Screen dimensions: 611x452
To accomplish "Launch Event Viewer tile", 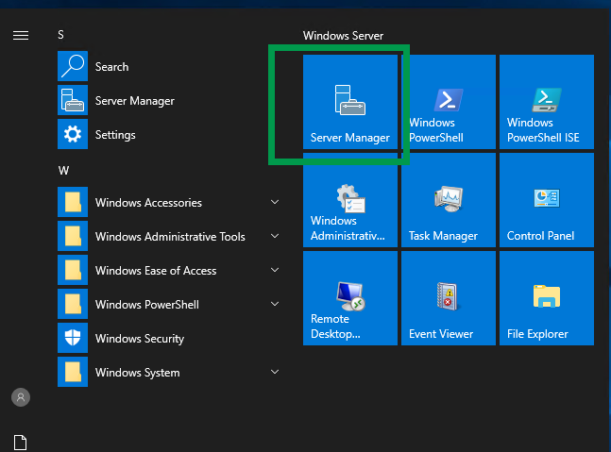I will coord(449,298).
